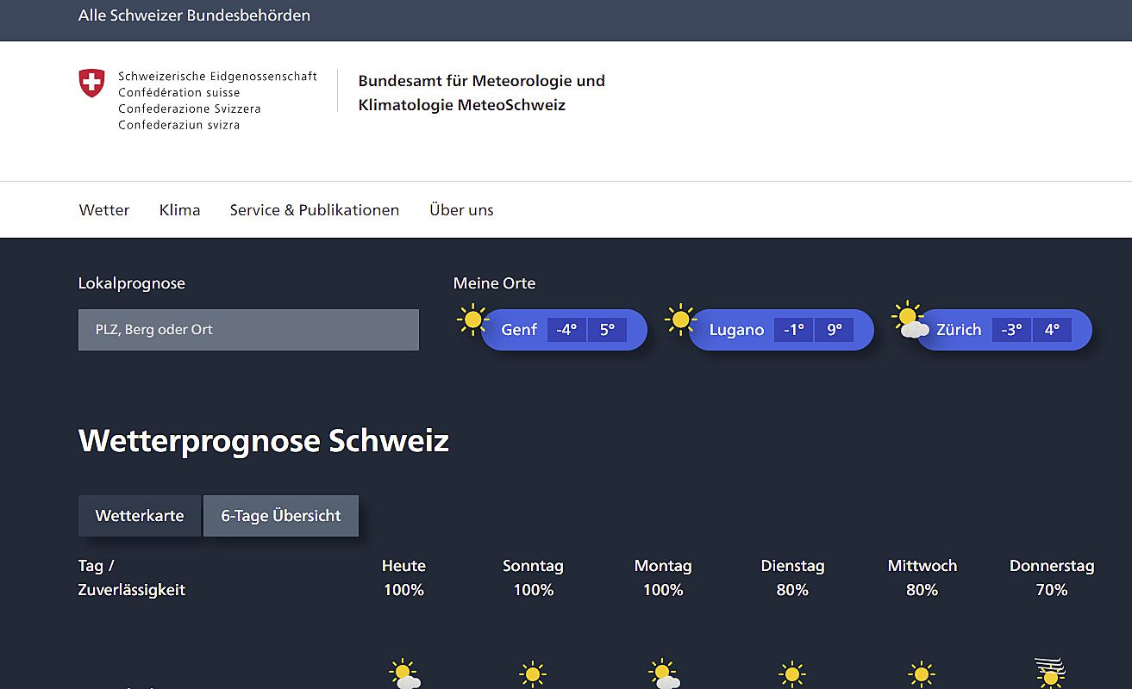Click the PLZ, Berg oder Ort search field
Image resolution: width=1132 pixels, height=689 pixels.
[248, 330]
